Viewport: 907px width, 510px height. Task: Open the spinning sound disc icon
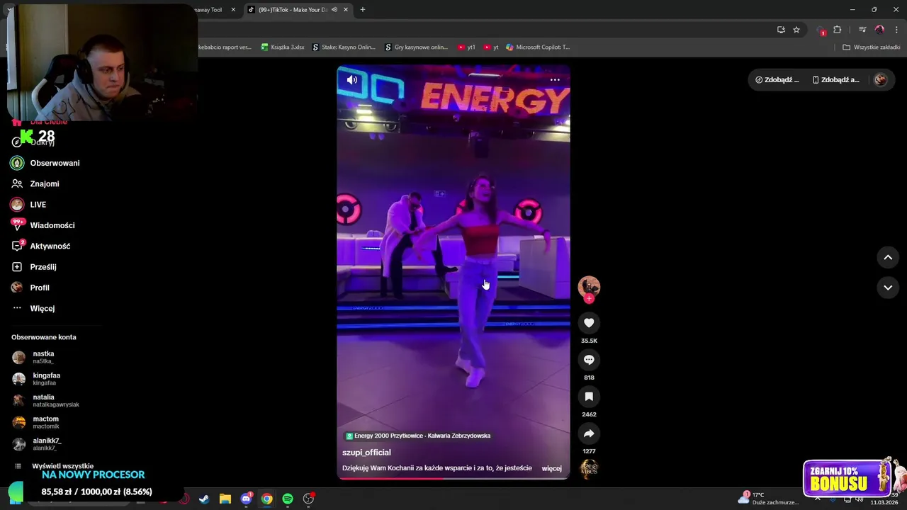click(x=589, y=469)
